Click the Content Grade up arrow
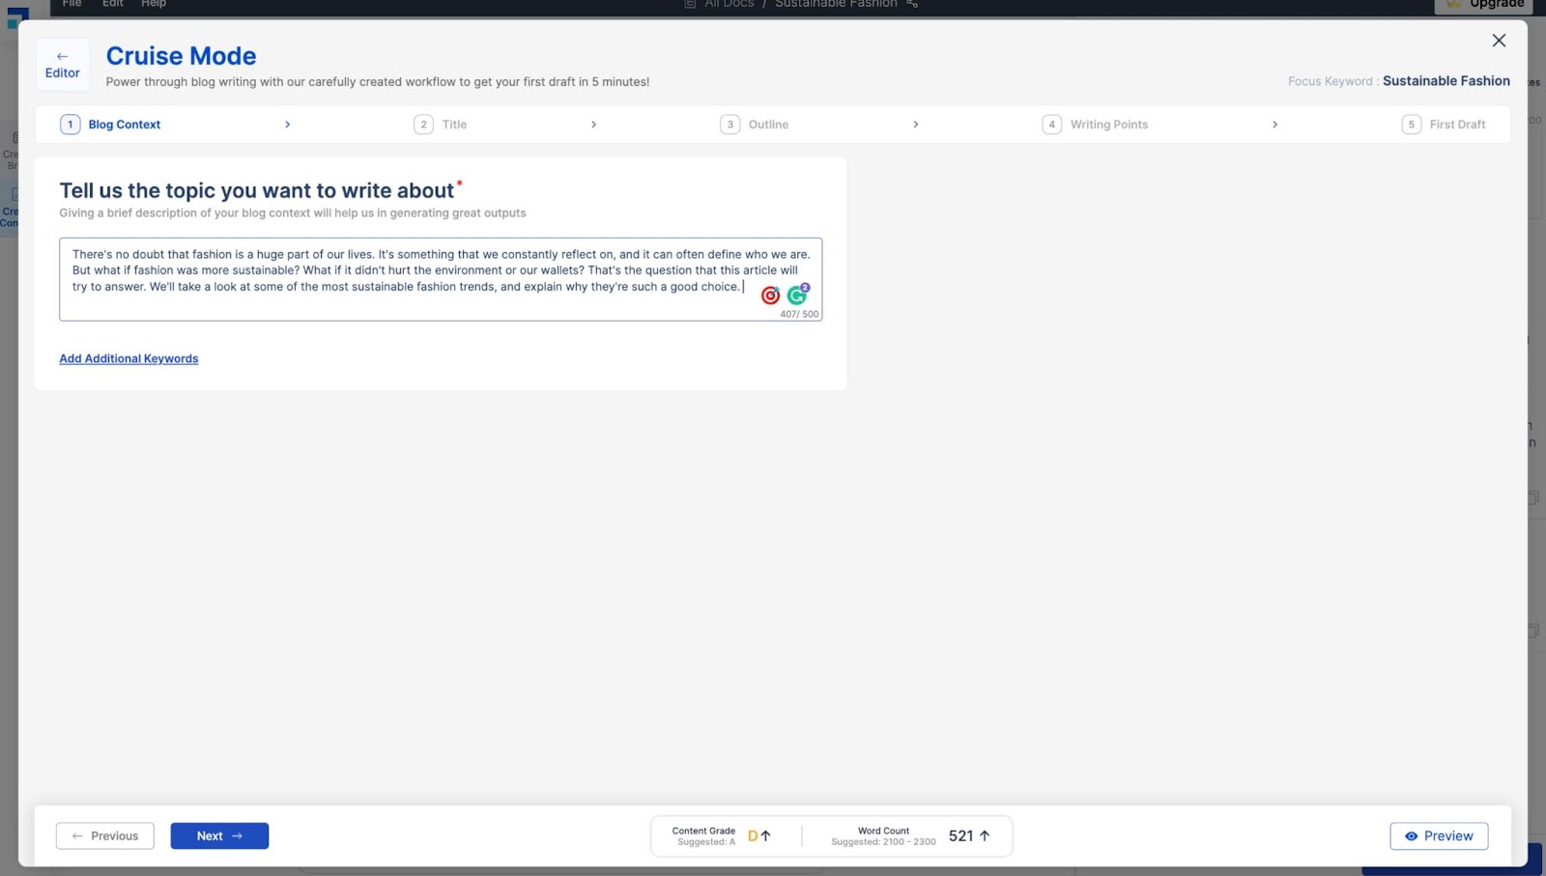 766,836
